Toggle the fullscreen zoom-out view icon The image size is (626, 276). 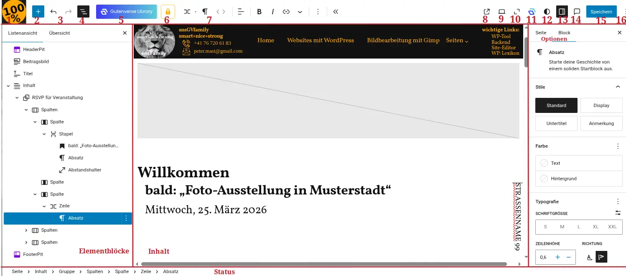coord(517,12)
